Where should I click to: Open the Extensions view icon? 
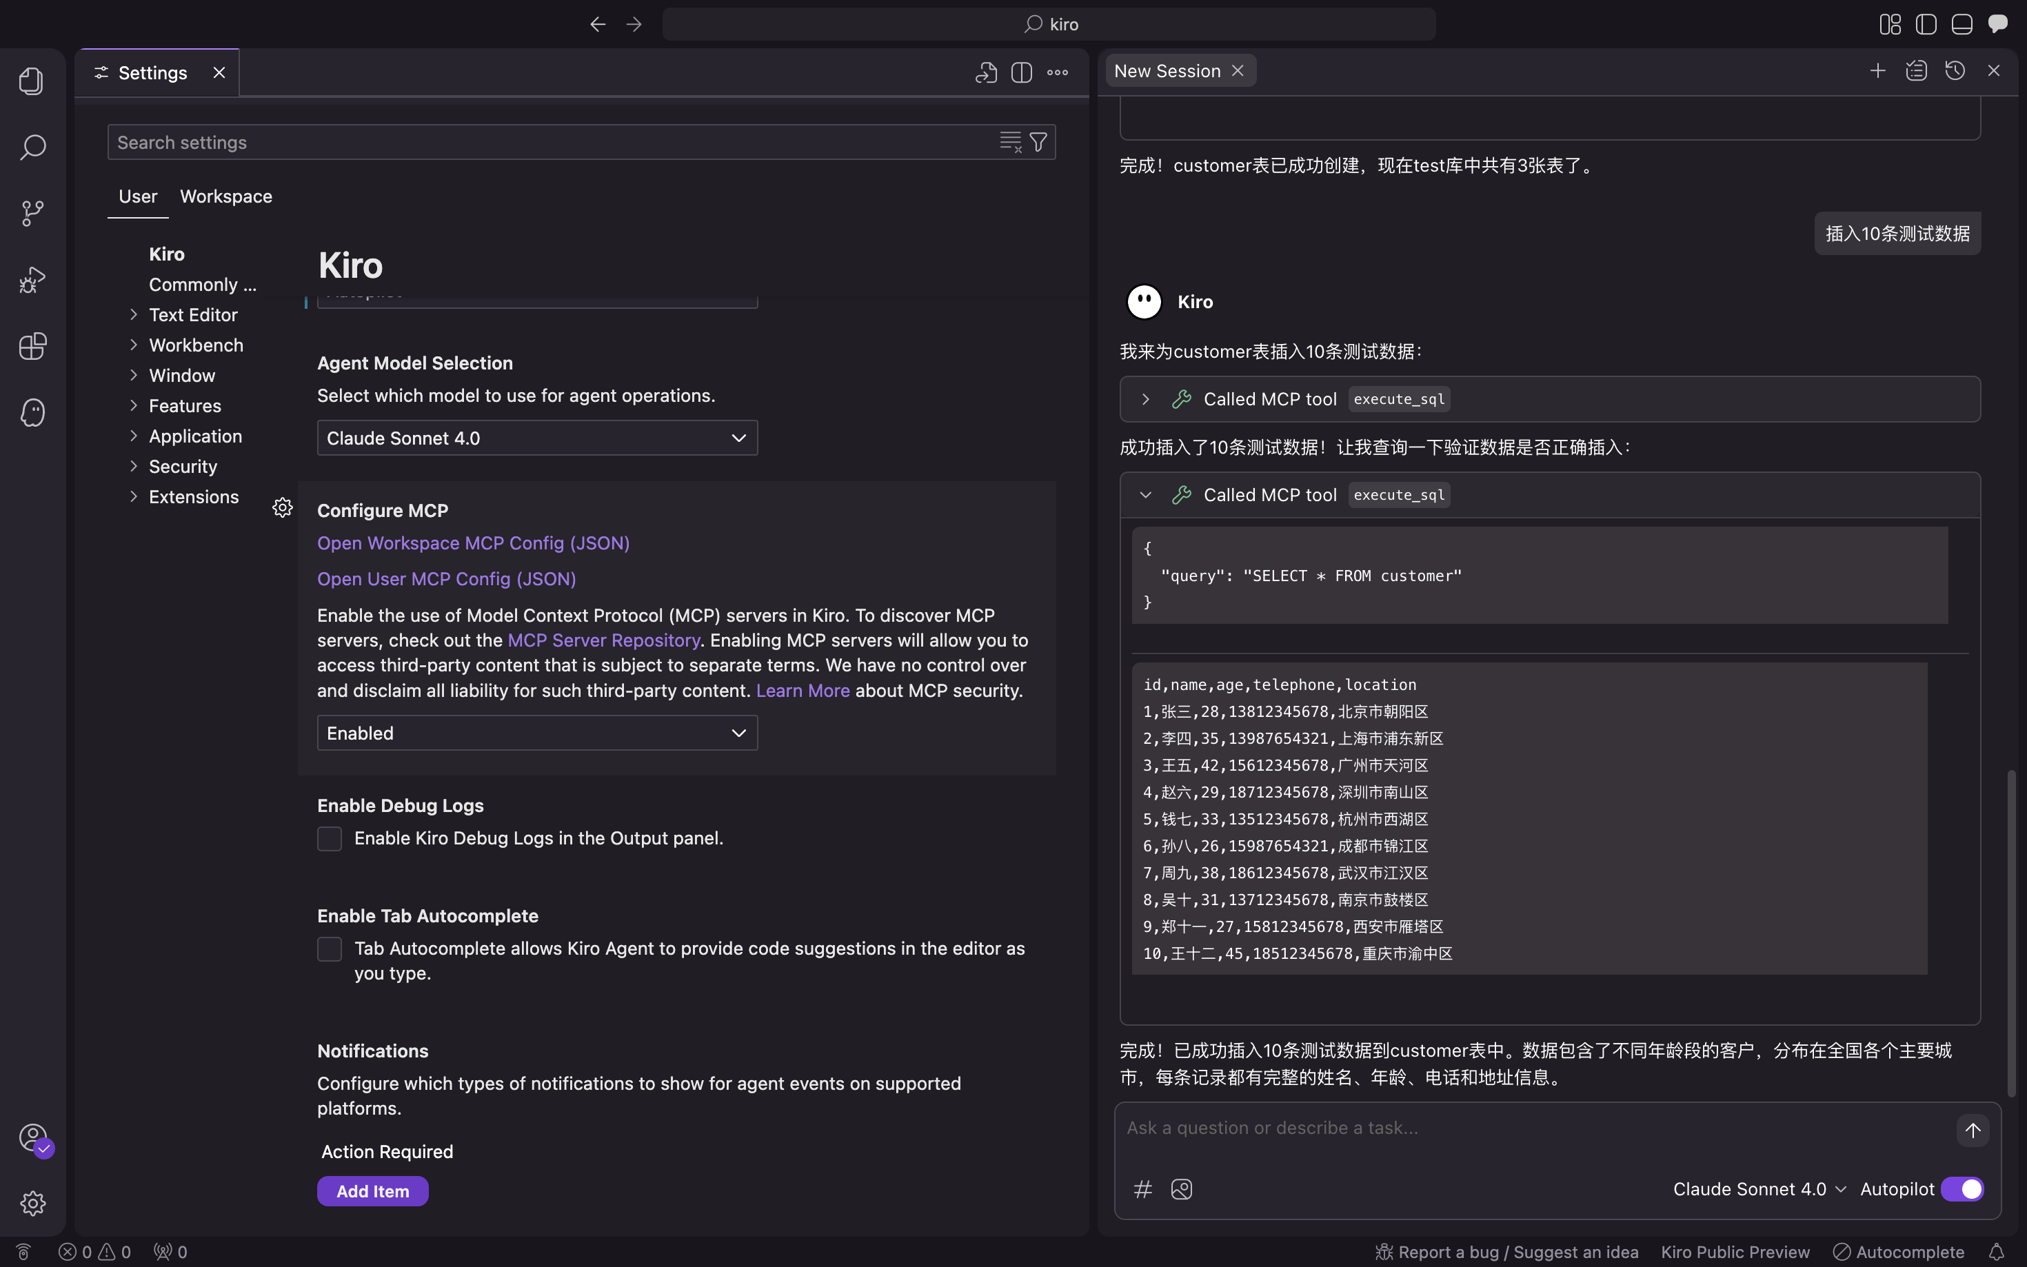[32, 346]
